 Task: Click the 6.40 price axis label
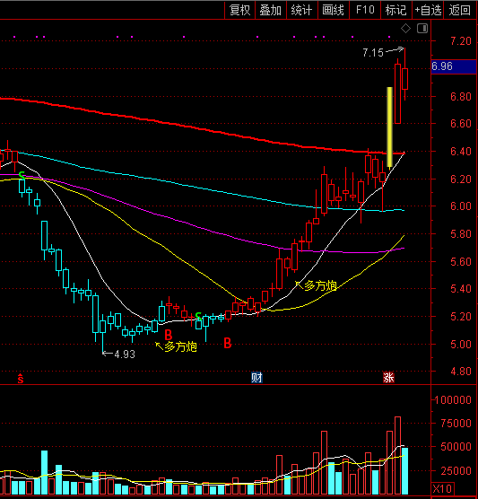pos(460,152)
